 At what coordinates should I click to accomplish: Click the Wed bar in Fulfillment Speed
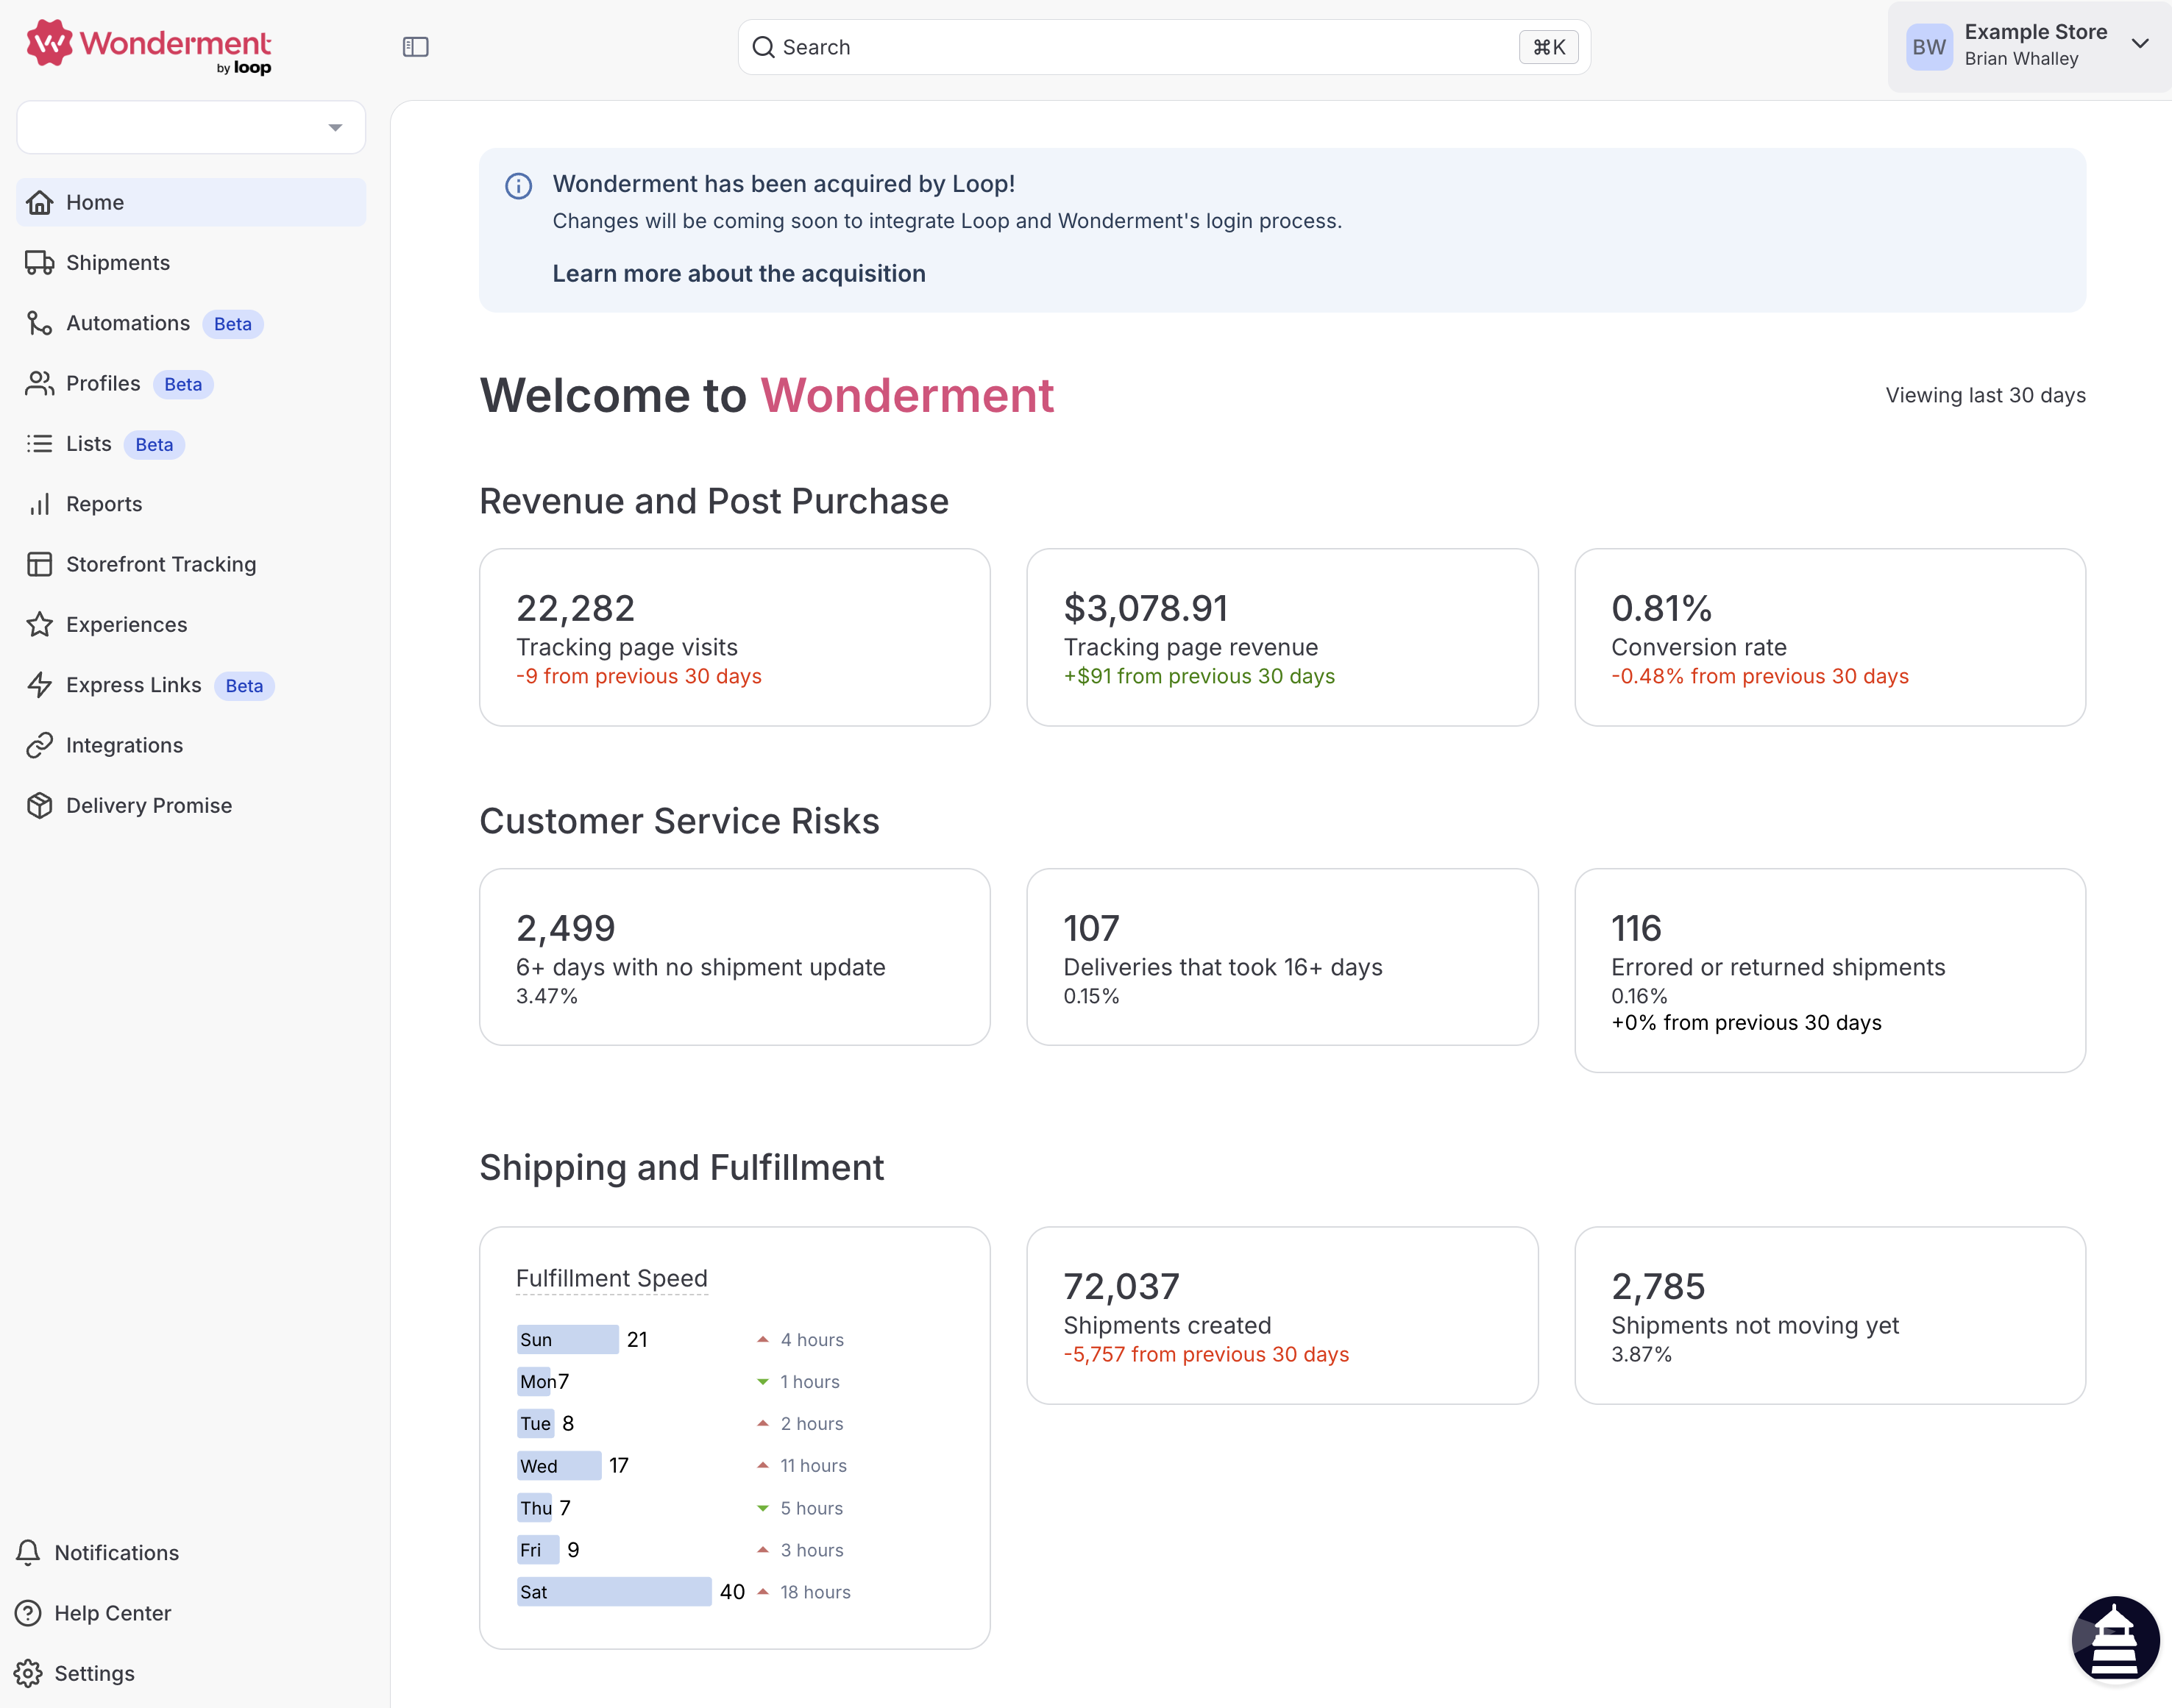[x=559, y=1466]
